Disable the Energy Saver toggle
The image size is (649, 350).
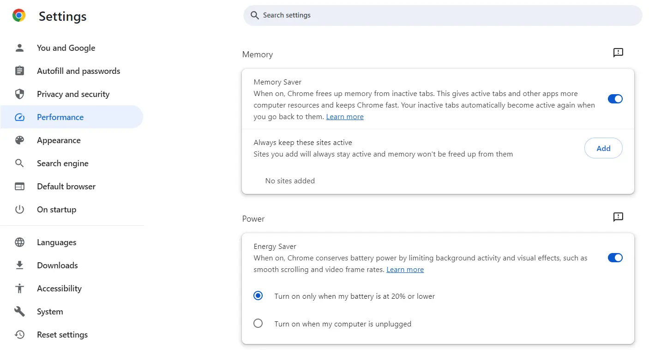[x=615, y=258]
